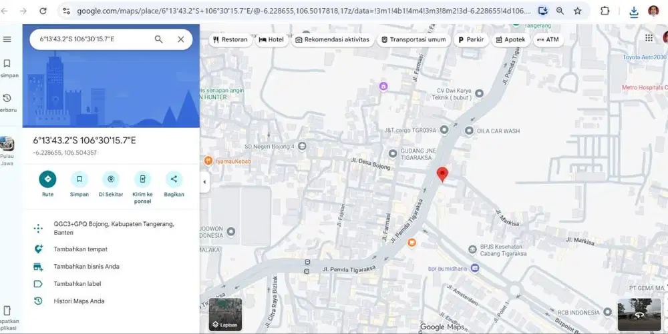Click Lapisan layers thumbnail
The height and width of the screenshot is (334, 668).
pyautogui.click(x=225, y=315)
